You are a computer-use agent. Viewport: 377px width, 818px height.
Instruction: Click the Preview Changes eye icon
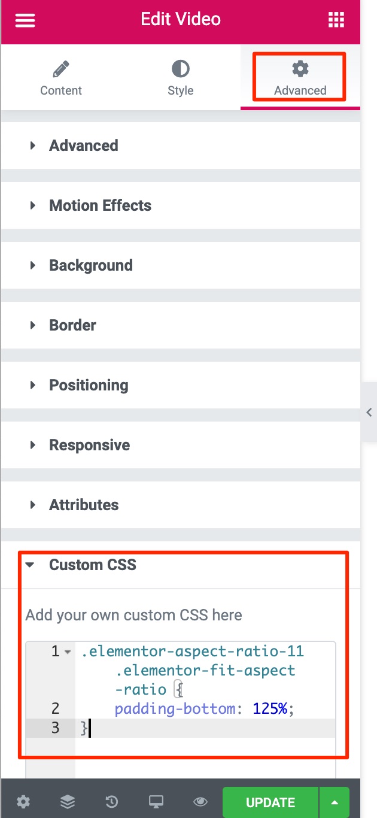[200, 802]
